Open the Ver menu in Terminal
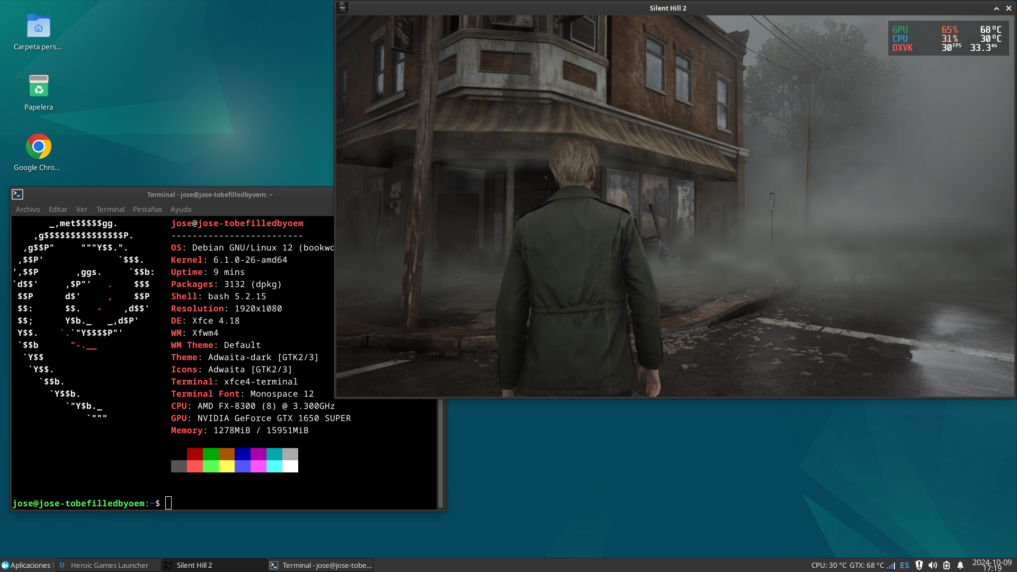Screen dimensions: 1017x572 coord(82,209)
